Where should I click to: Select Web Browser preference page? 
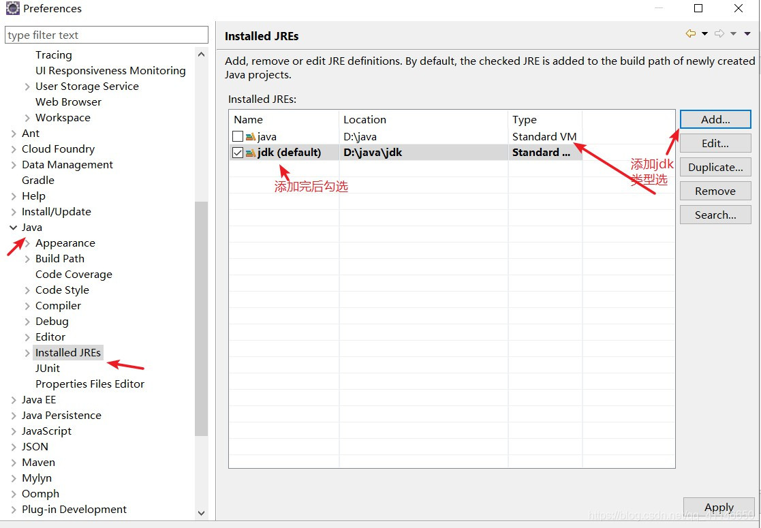68,102
